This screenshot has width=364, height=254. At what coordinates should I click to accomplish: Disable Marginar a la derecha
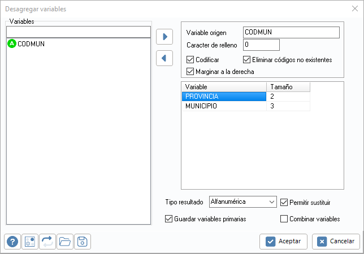(190, 71)
